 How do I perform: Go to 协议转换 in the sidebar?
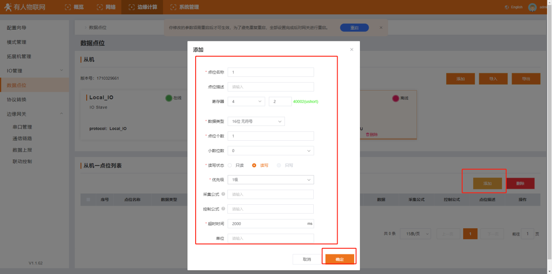tap(17, 99)
